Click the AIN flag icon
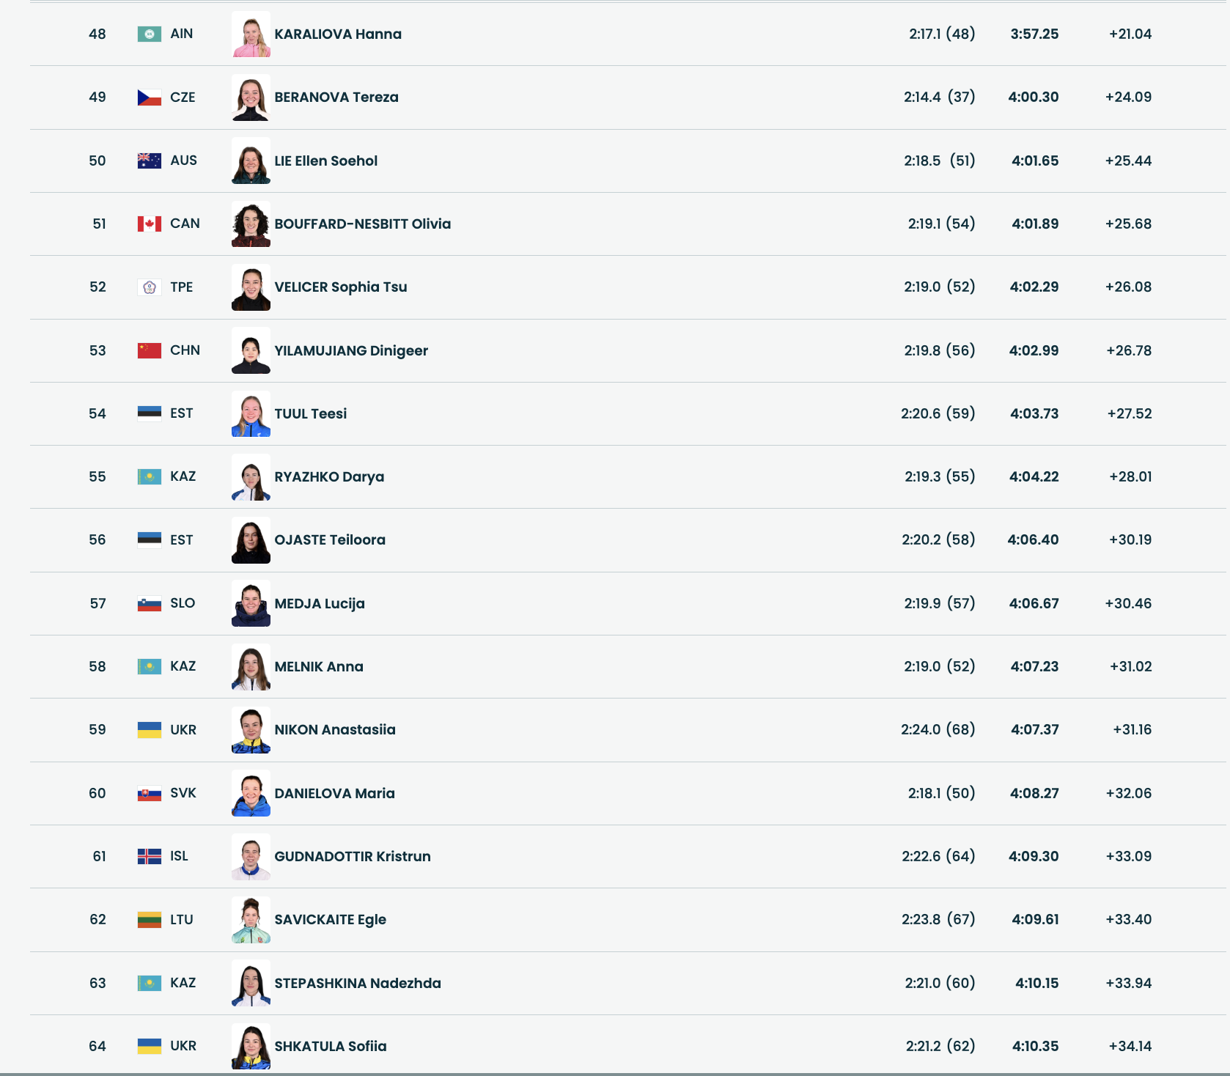 point(149,34)
